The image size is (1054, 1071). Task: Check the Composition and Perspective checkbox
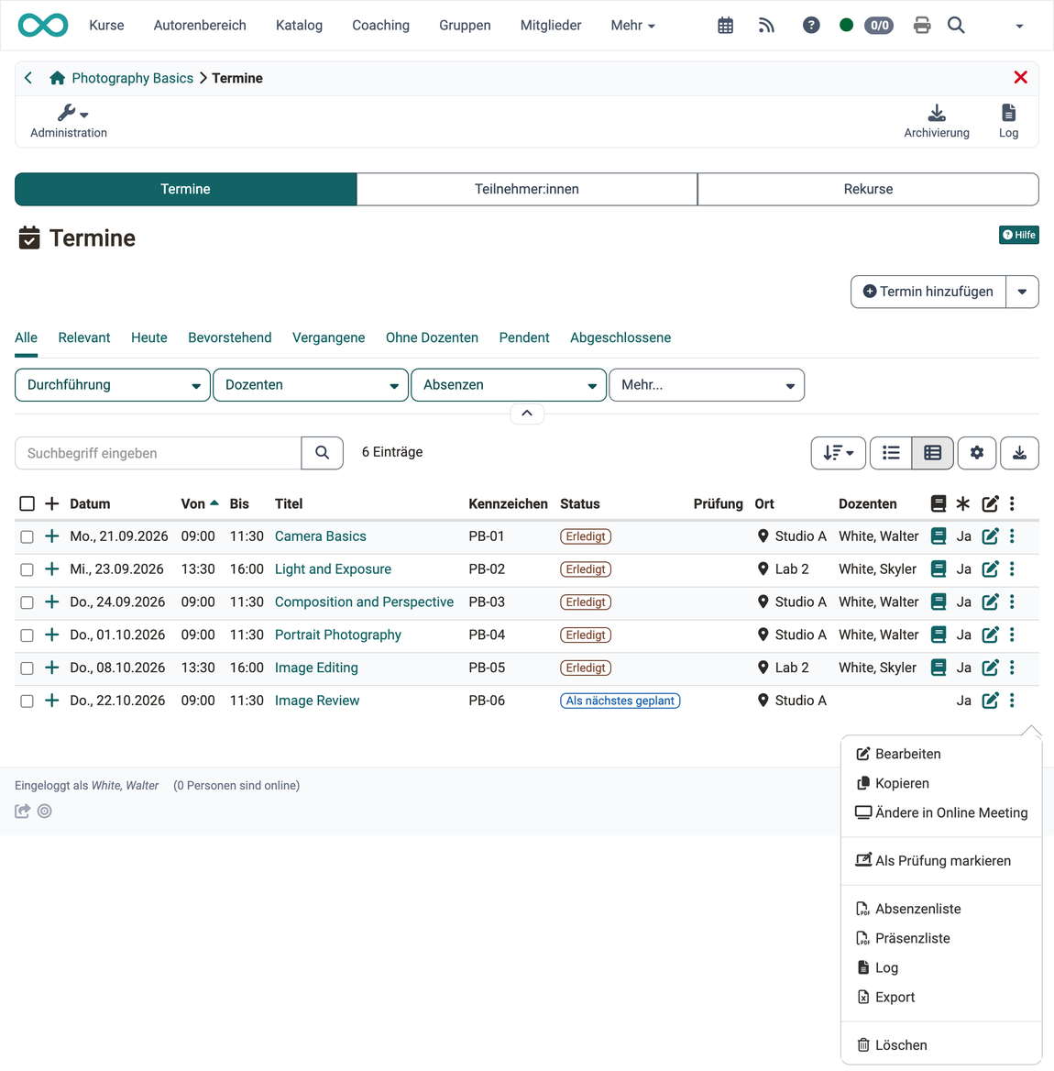[x=27, y=602]
